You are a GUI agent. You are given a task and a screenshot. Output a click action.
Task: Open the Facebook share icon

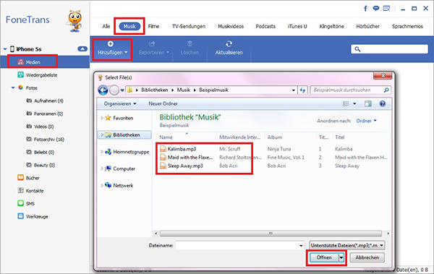[x=365, y=9]
